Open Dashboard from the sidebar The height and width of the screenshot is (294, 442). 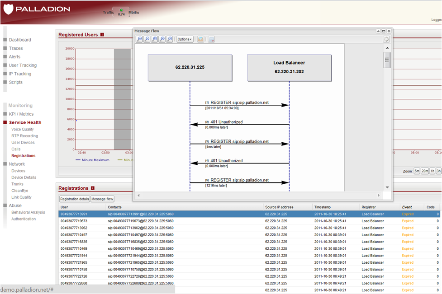[20, 40]
